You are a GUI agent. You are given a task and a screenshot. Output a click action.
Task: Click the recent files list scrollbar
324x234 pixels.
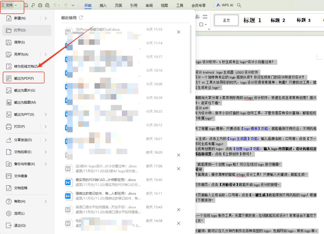point(191,60)
